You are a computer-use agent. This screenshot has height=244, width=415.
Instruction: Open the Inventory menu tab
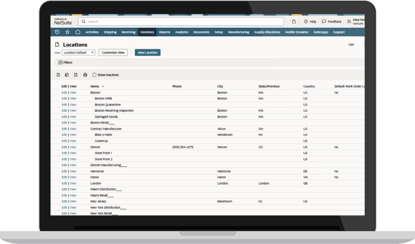(x=147, y=32)
